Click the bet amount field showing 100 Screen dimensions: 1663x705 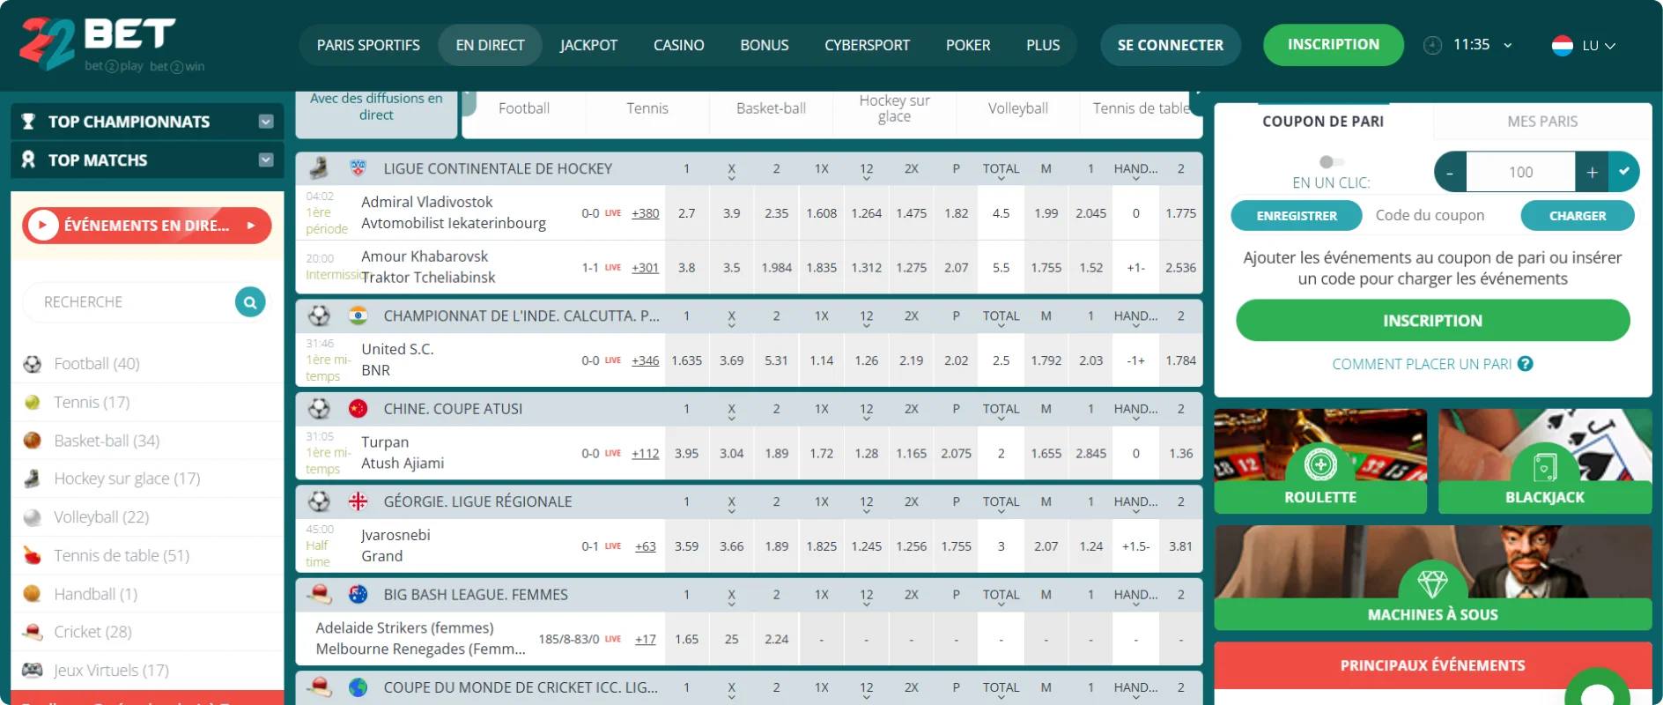[1521, 173]
